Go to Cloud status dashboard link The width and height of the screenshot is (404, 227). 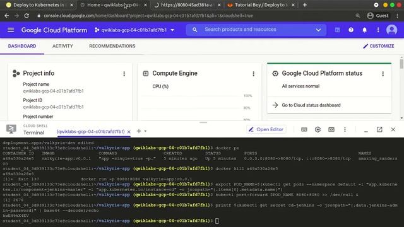coord(311,105)
